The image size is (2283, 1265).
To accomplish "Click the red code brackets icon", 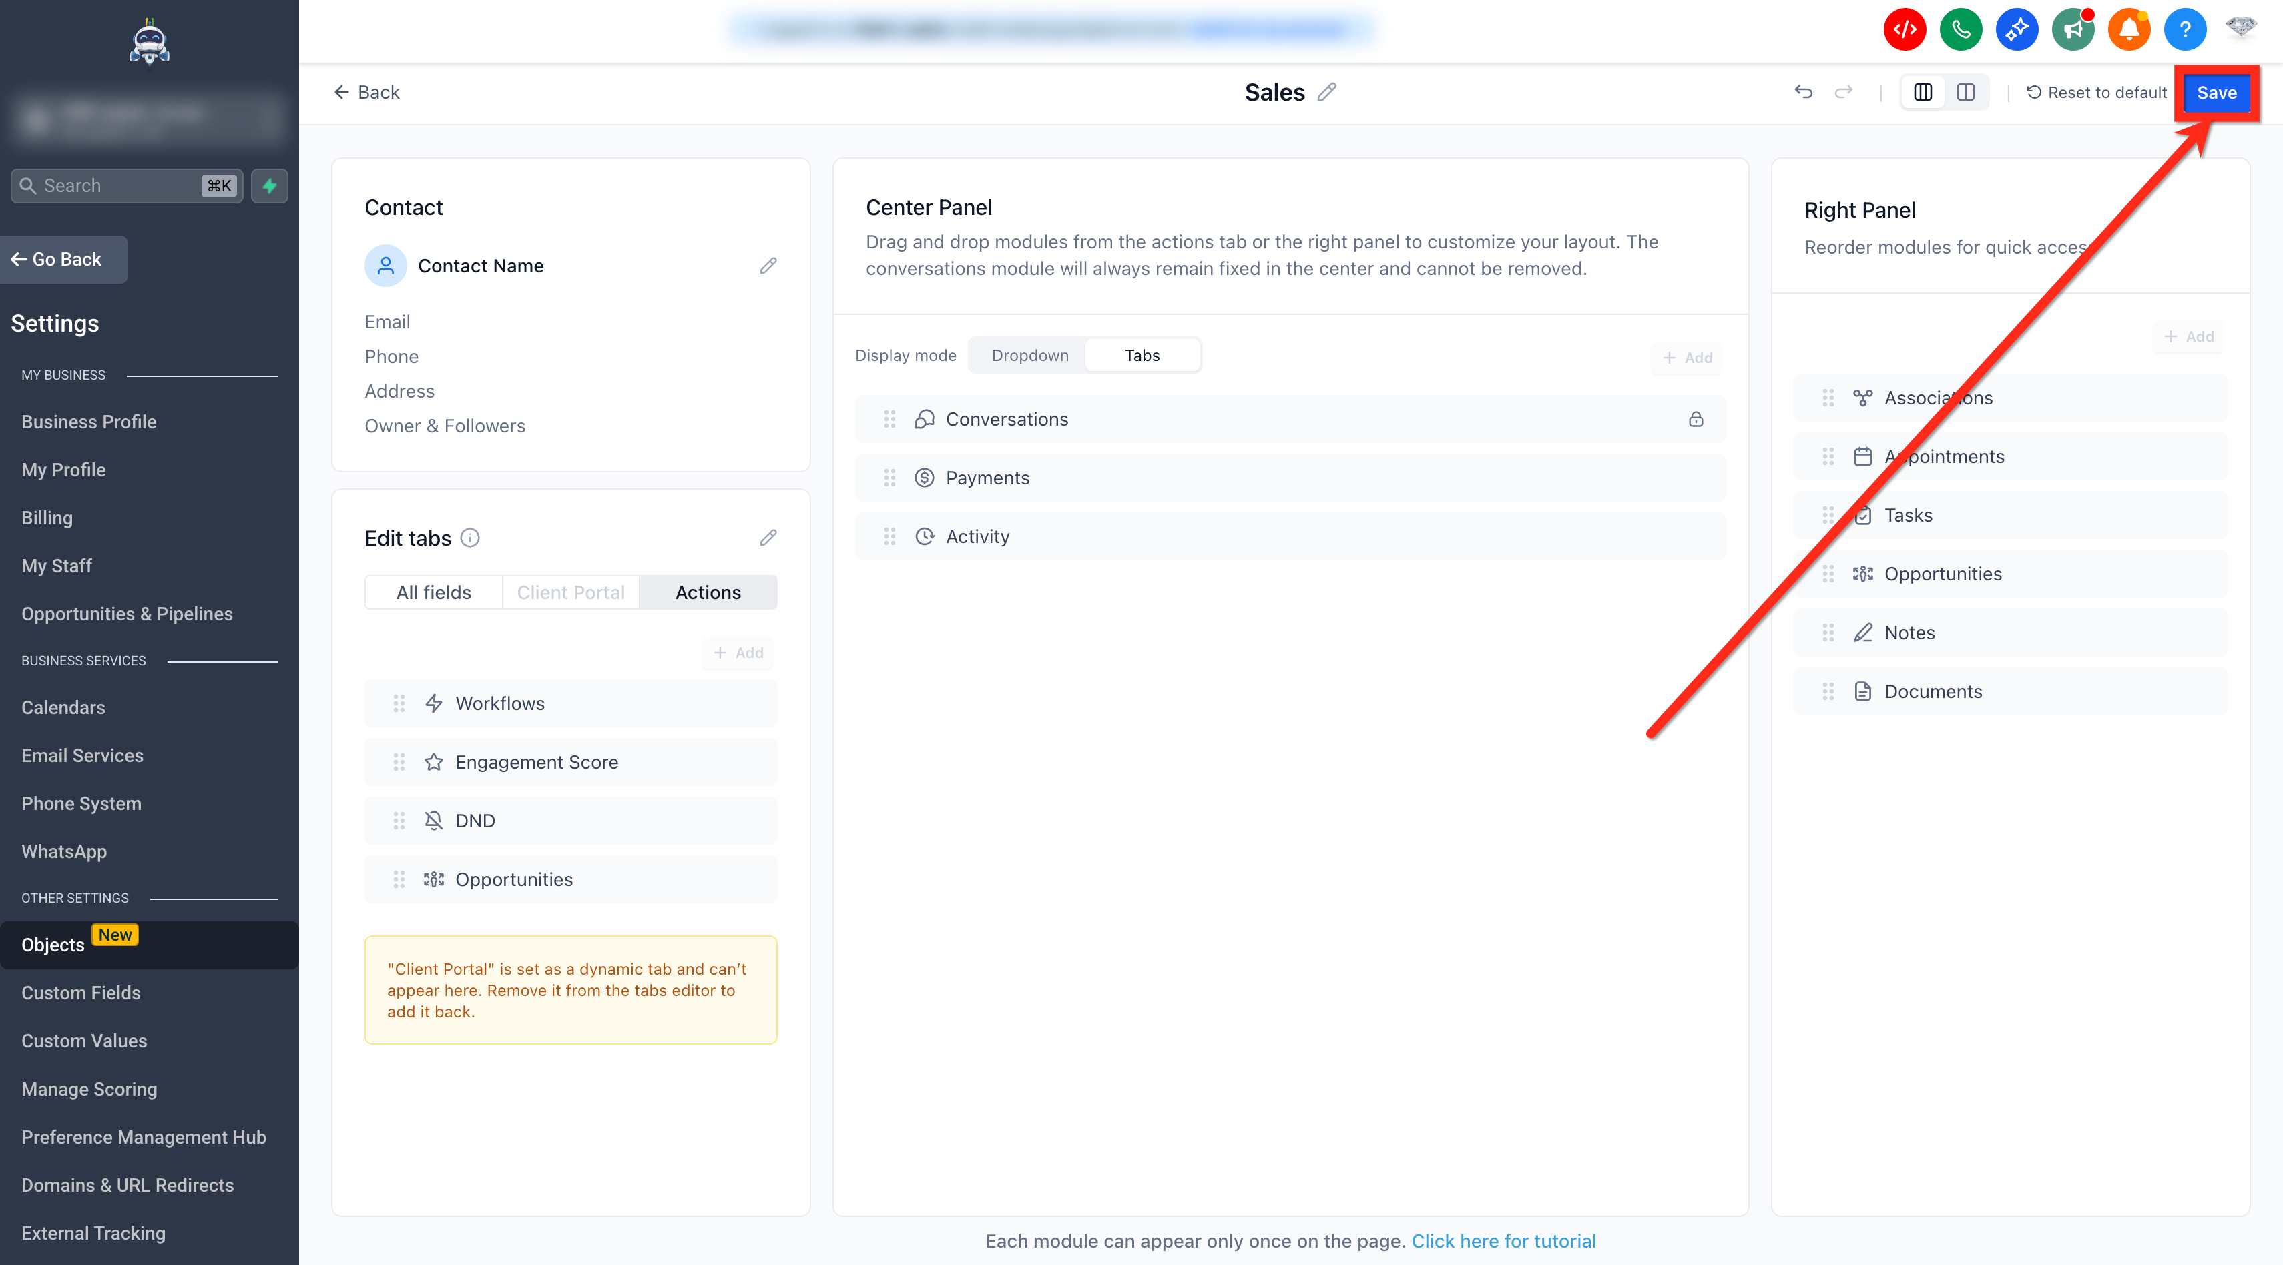I will pos(1905,30).
